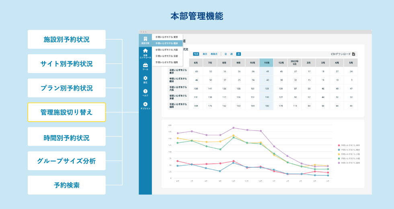The image size is (394, 209).
Task: Select the ツール toolbox icon
Action: 145,65
